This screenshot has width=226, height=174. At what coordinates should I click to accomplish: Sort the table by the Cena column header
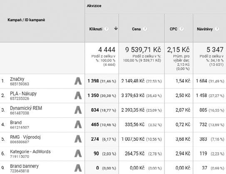point(136,29)
